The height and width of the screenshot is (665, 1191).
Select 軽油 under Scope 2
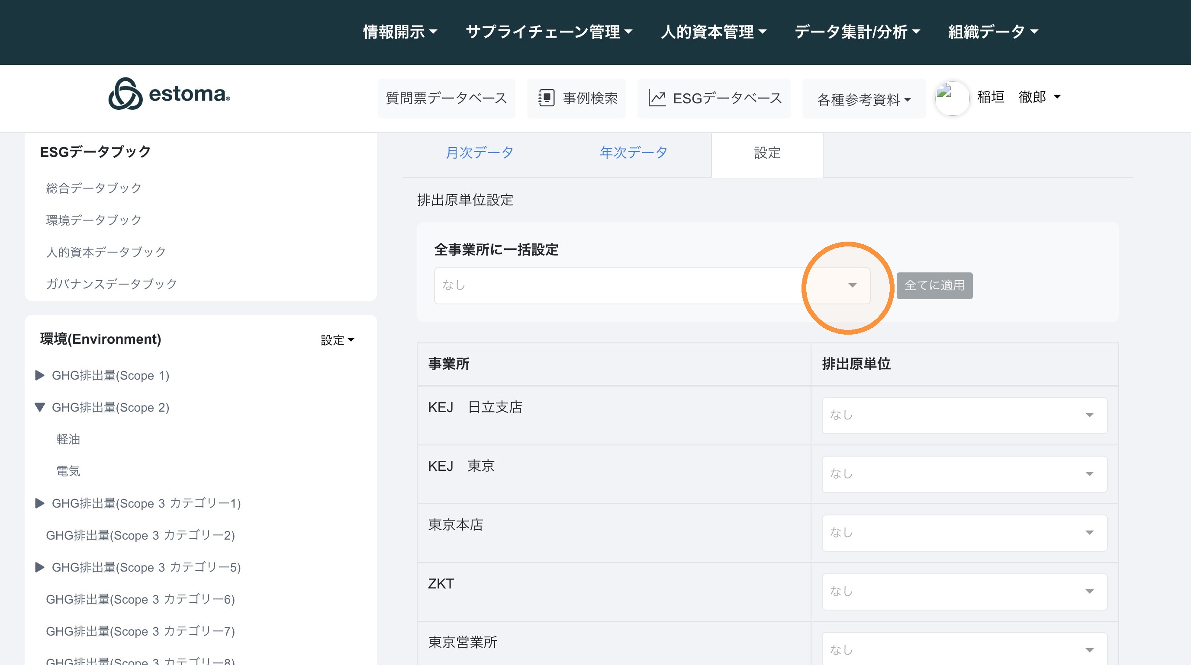68,439
